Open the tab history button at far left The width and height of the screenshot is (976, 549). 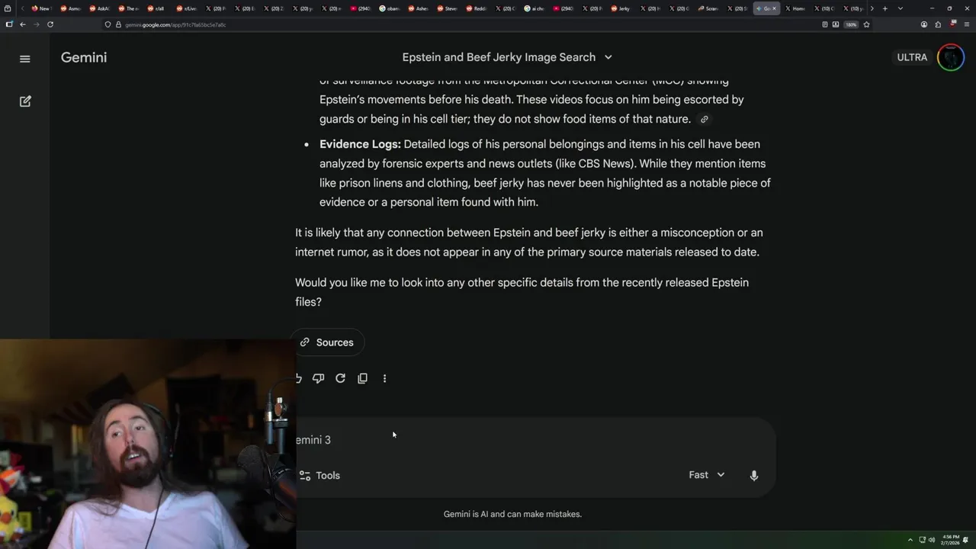(x=7, y=8)
